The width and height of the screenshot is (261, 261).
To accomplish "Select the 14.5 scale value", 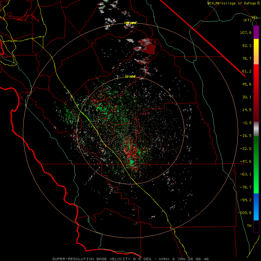I will (x=247, y=110).
